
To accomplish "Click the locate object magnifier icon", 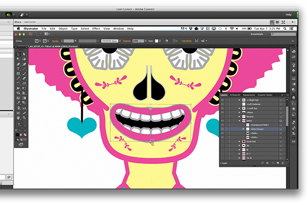I will (262, 162).
